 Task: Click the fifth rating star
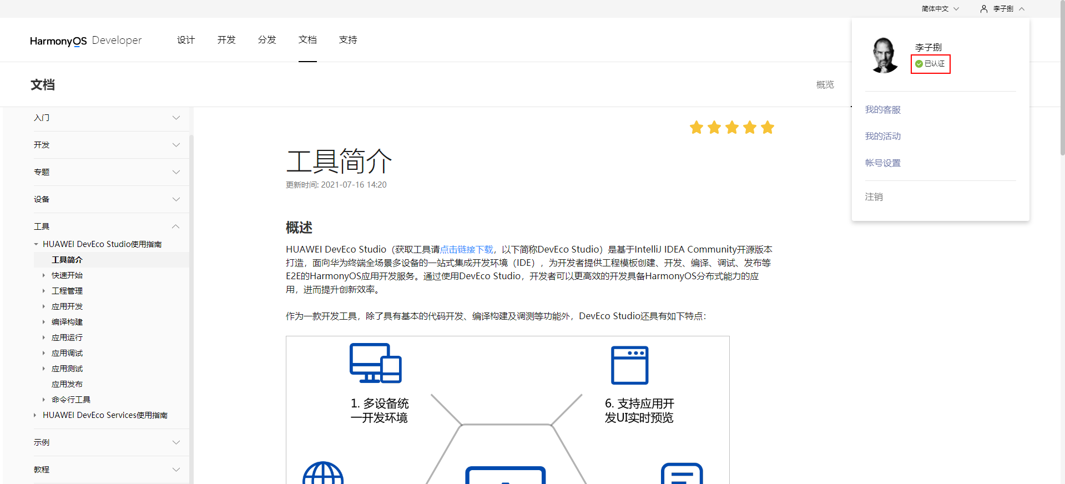click(768, 128)
